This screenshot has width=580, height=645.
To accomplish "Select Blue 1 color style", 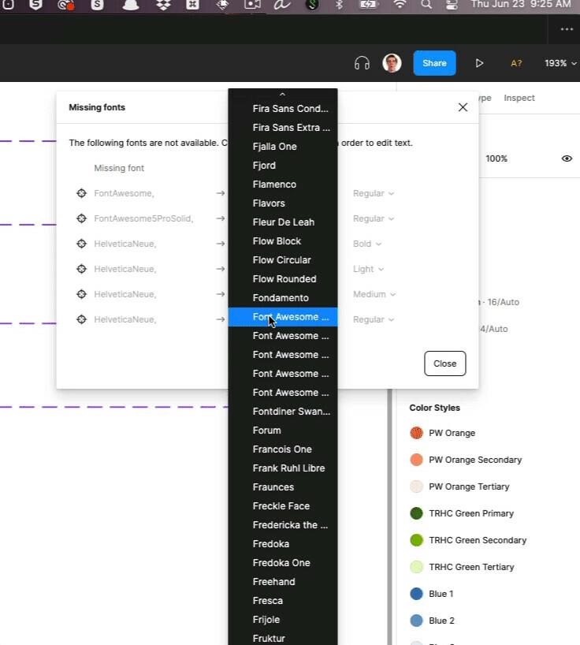I will tap(432, 594).
